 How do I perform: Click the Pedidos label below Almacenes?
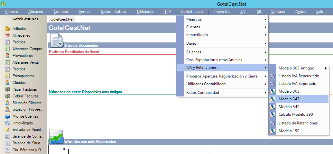[19, 42]
